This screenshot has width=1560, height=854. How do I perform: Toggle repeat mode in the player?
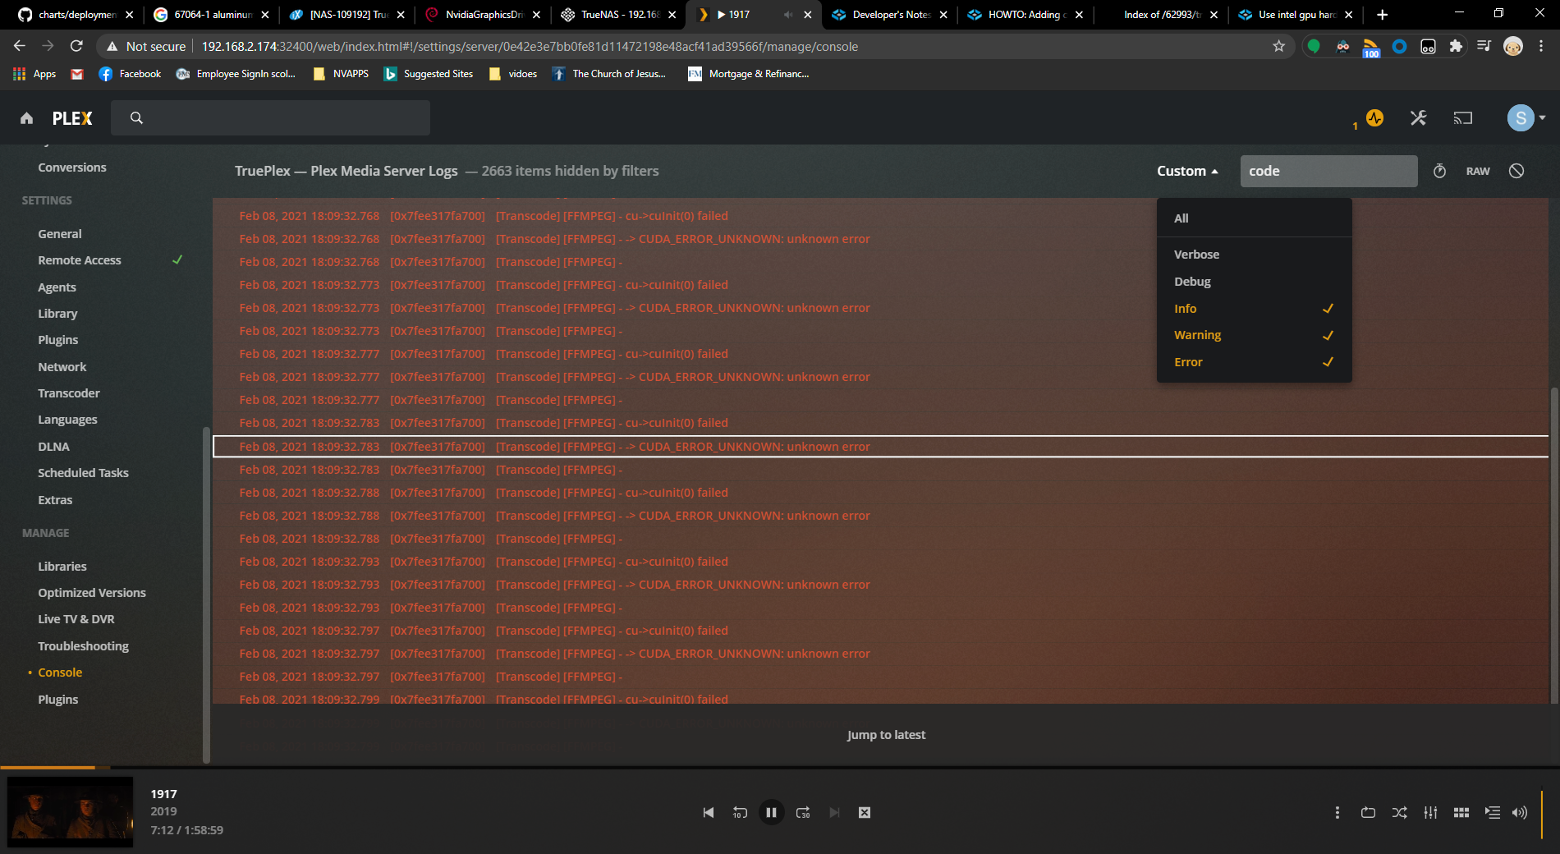1368,812
